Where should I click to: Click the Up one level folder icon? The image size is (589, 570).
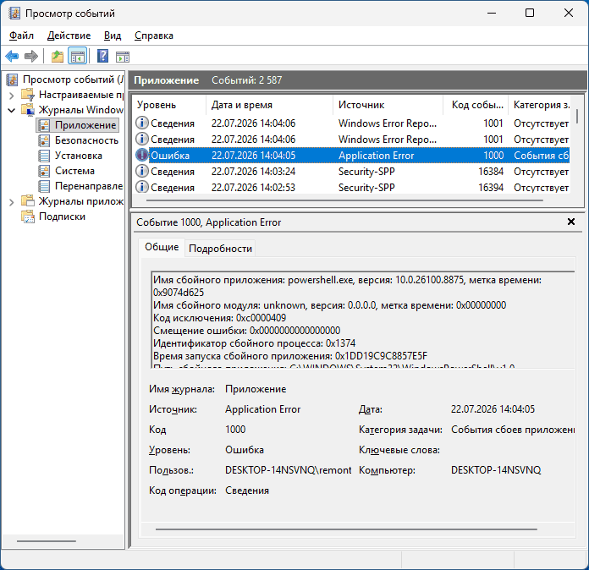58,57
